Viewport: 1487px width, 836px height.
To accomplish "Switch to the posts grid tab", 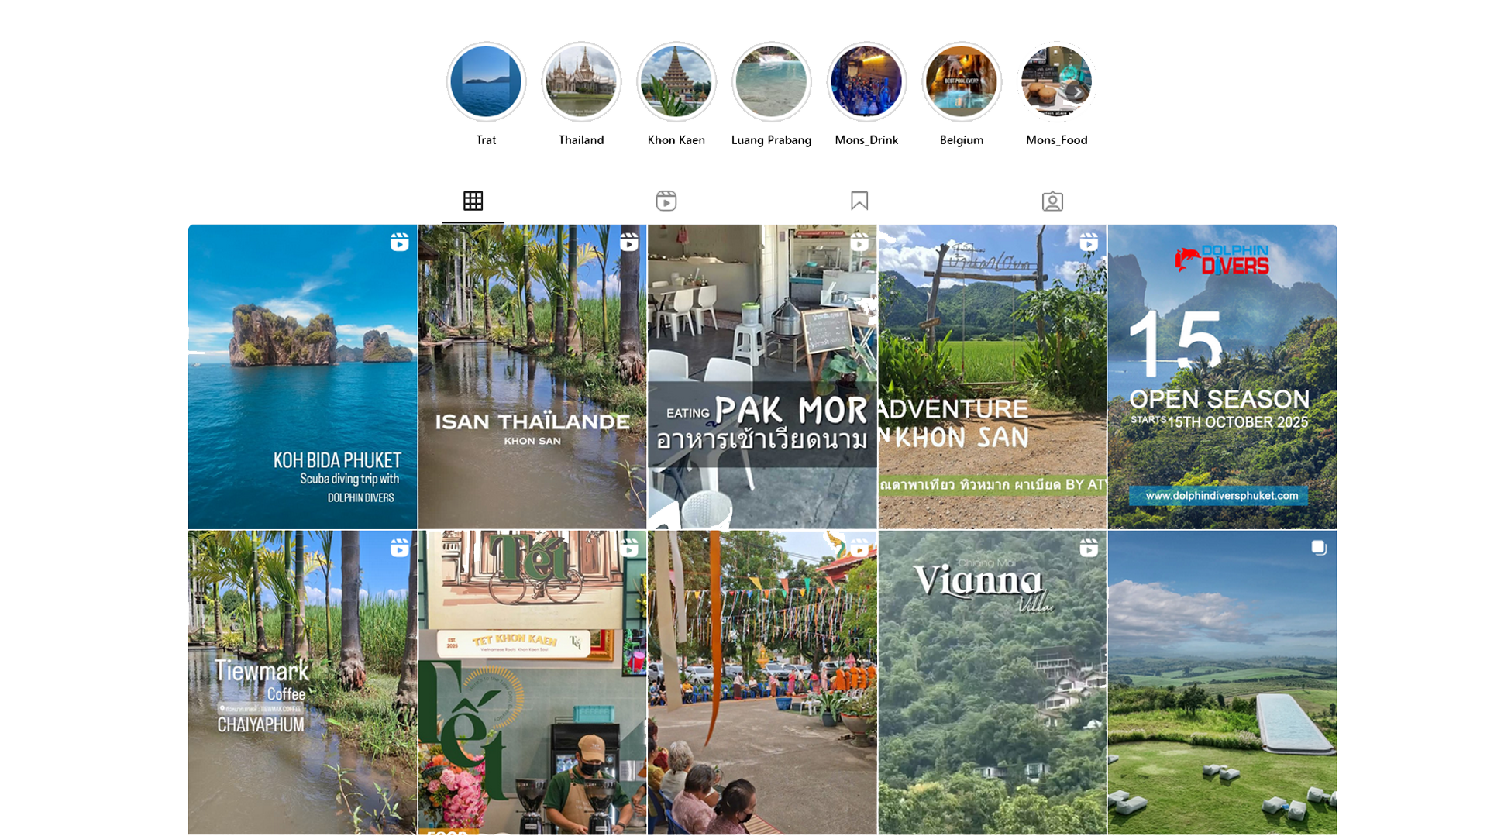I will 473,201.
